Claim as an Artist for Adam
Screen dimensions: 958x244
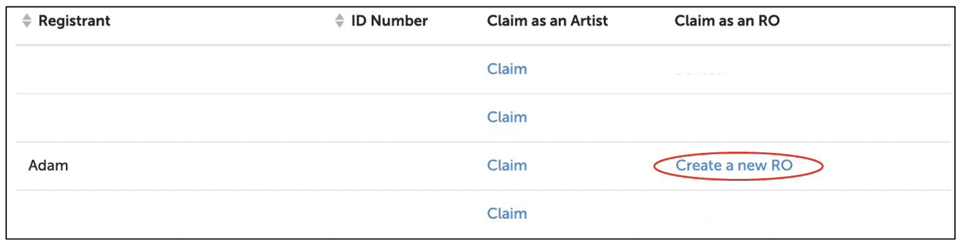(x=507, y=165)
